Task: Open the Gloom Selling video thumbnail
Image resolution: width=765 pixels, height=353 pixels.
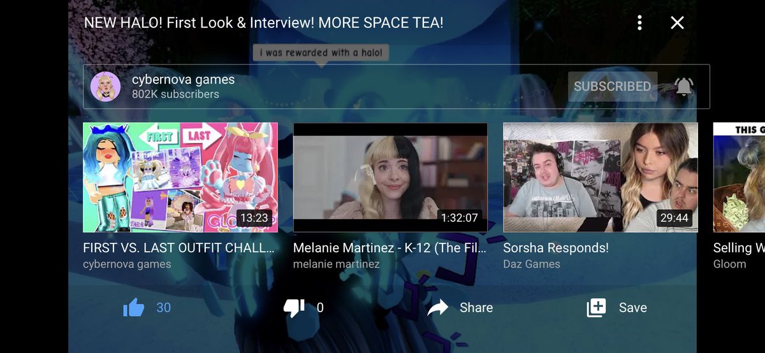Action: (739, 177)
